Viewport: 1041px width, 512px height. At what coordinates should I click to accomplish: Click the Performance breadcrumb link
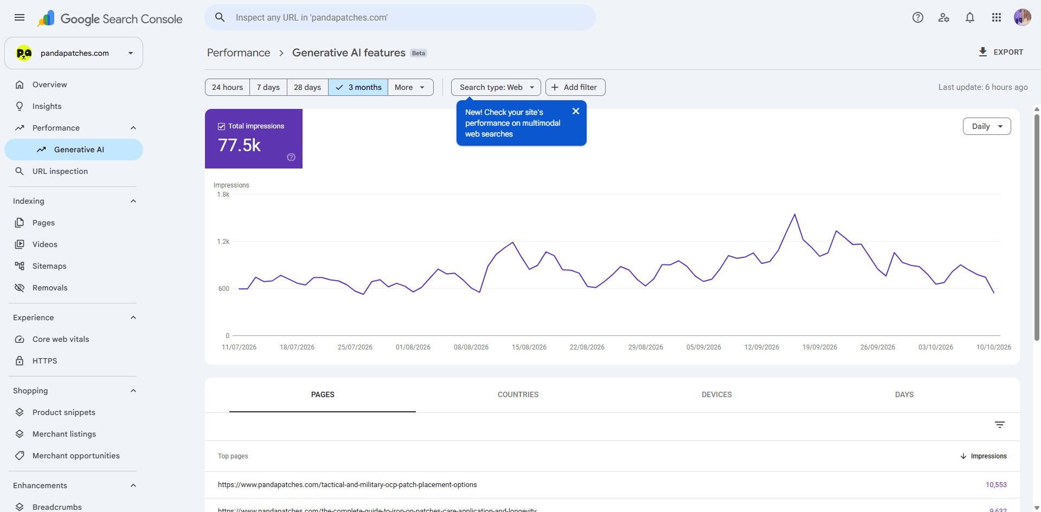239,53
